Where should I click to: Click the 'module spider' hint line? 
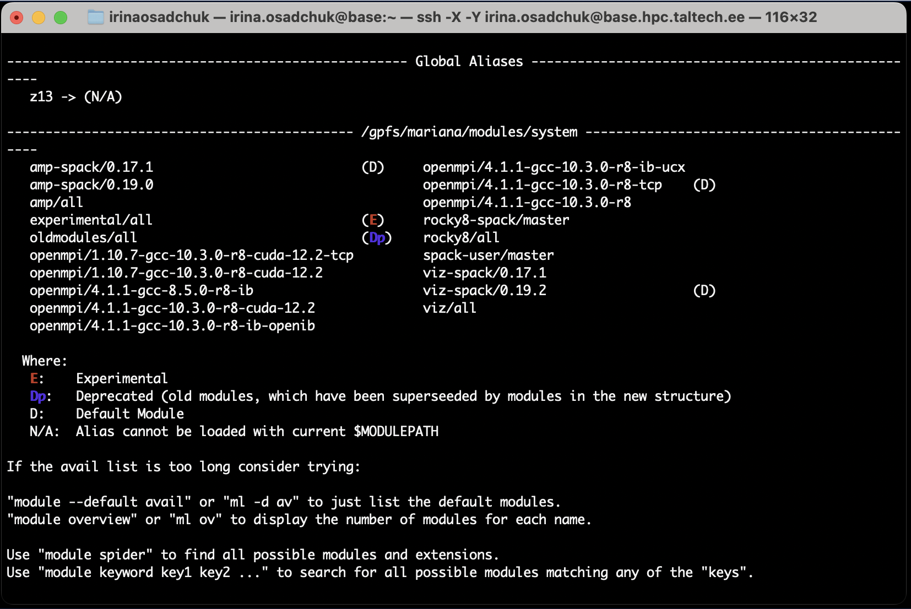pyautogui.click(x=253, y=555)
